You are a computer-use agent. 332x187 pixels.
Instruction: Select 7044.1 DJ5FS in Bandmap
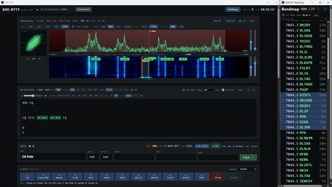pos(303,95)
